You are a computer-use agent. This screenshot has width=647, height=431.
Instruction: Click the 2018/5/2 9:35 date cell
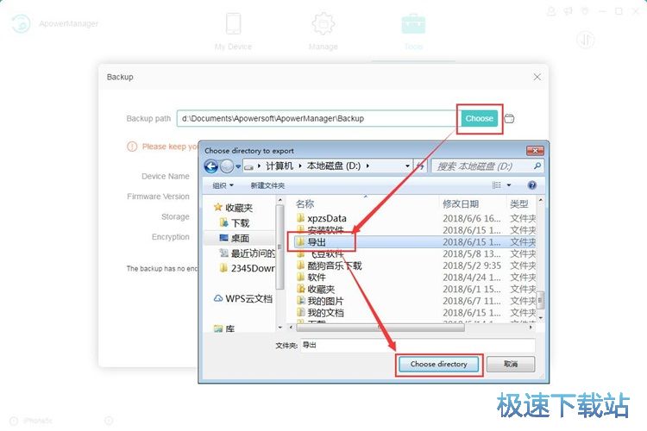click(472, 265)
